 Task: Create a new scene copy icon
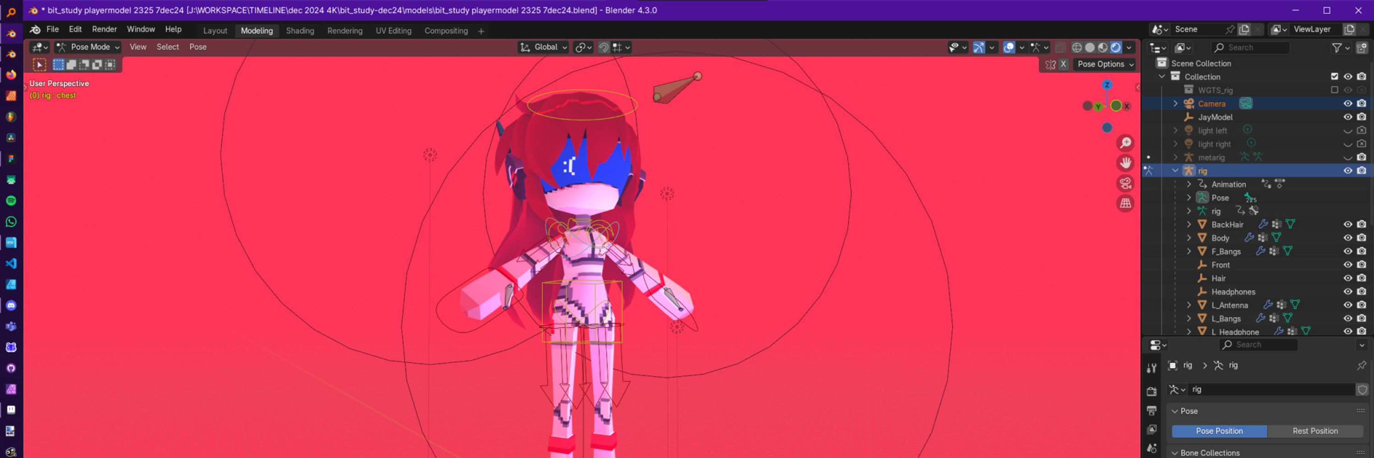(1244, 29)
